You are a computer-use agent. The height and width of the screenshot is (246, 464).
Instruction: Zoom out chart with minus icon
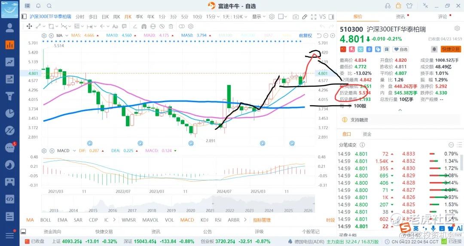point(326,36)
